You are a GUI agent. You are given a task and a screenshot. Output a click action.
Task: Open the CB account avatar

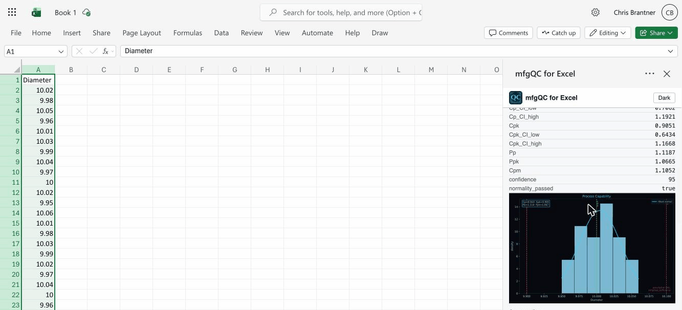[670, 12]
